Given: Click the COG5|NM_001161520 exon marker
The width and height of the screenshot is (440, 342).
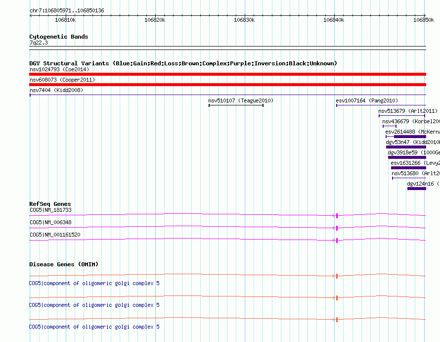Looking at the screenshot, I should (x=337, y=241).
